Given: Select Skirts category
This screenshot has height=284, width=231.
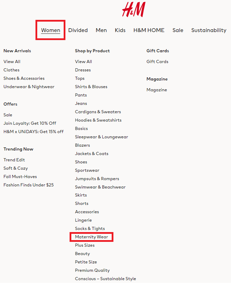Looking at the screenshot, I should (81, 195).
